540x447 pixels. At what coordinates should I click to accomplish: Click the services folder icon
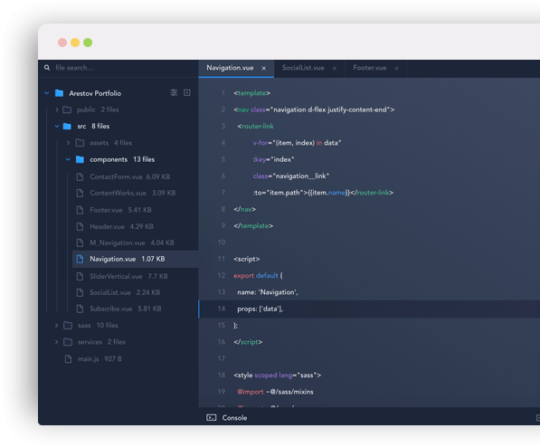point(68,342)
